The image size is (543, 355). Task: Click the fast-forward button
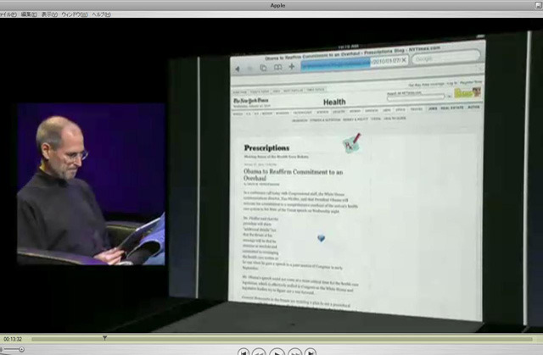click(295, 351)
